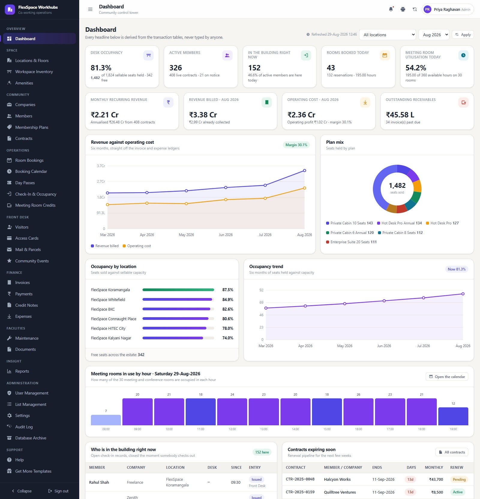
Task: Open Booking Calendar in sidebar
Action: tap(39, 171)
